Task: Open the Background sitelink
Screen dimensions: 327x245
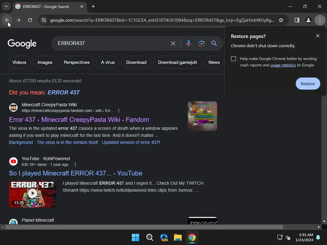Action: tap(21, 142)
